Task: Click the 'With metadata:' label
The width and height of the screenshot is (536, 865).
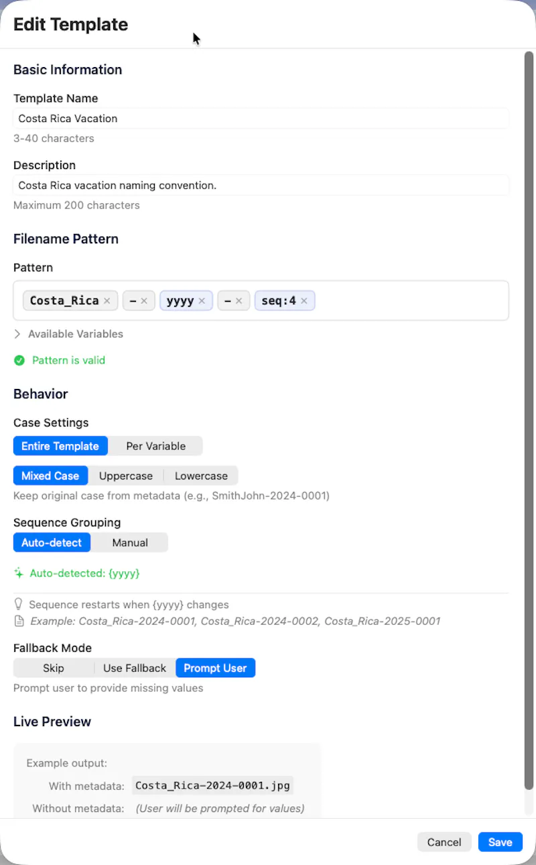Action: click(86, 786)
